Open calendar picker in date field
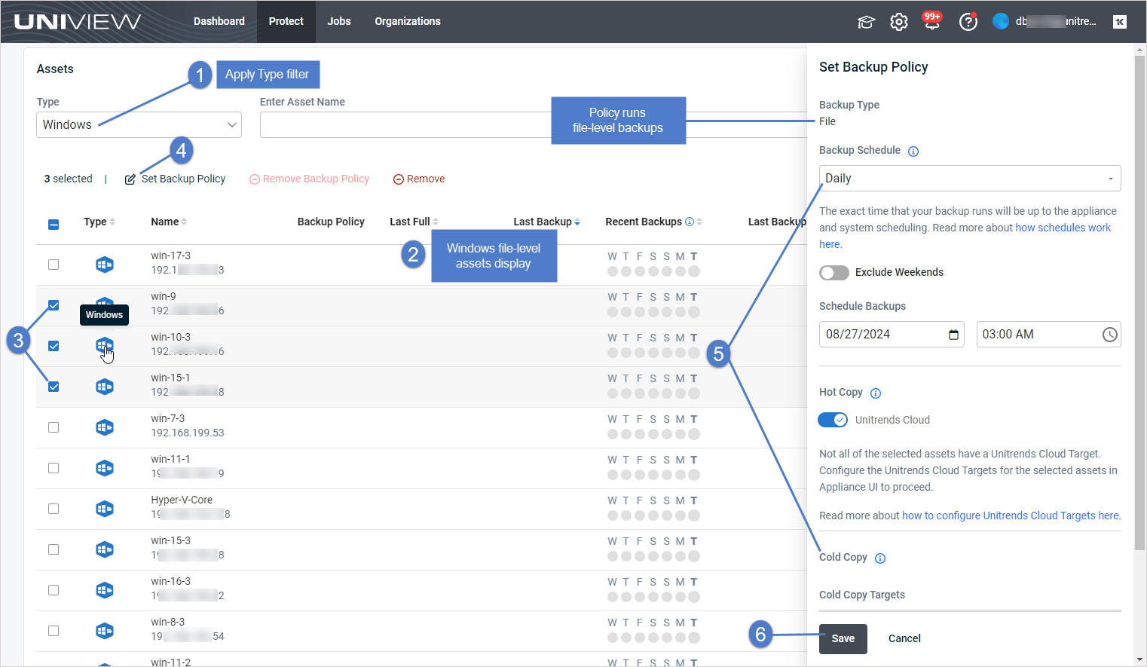This screenshot has width=1147, height=667. point(953,335)
